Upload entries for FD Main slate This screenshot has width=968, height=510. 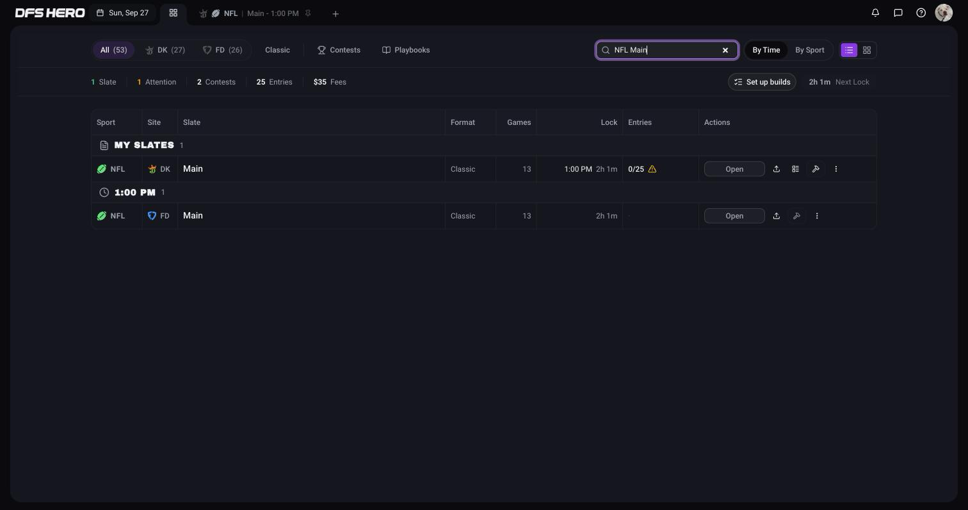pos(777,216)
